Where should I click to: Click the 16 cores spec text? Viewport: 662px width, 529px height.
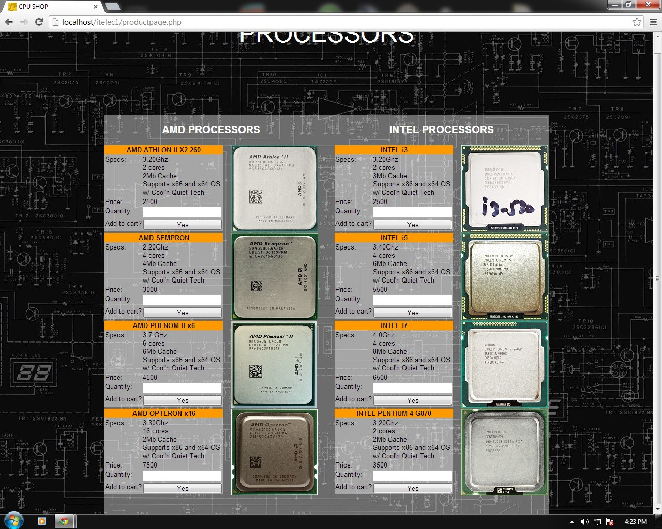click(x=156, y=431)
